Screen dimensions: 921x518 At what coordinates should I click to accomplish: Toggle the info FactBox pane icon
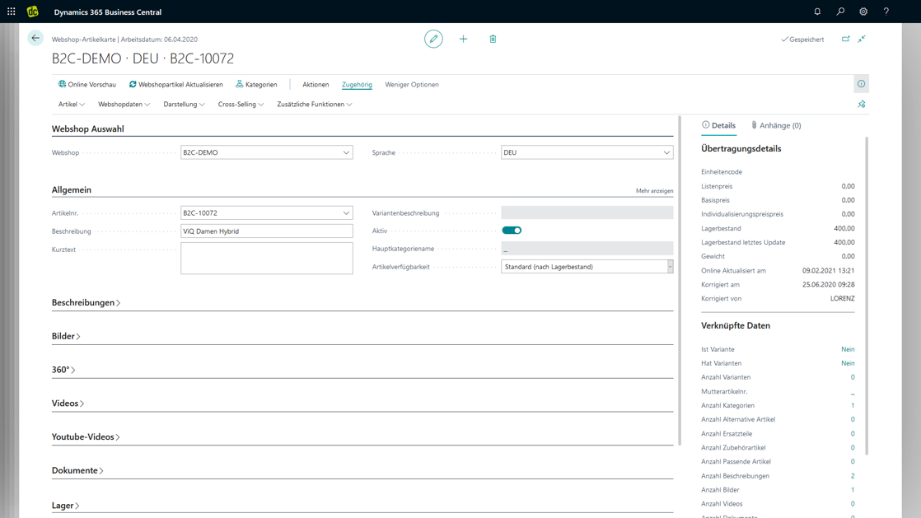pos(861,84)
